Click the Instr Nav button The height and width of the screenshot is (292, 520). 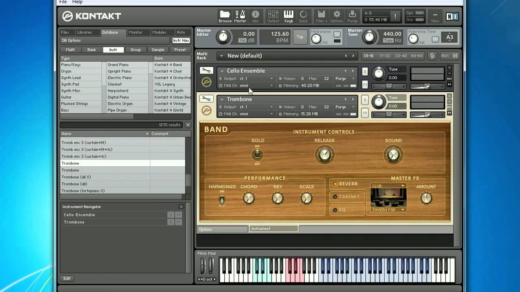click(181, 41)
